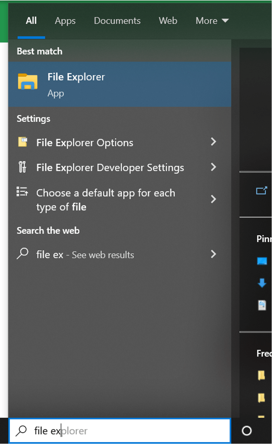Open the More dropdown filter
The image size is (272, 444).
(x=212, y=21)
